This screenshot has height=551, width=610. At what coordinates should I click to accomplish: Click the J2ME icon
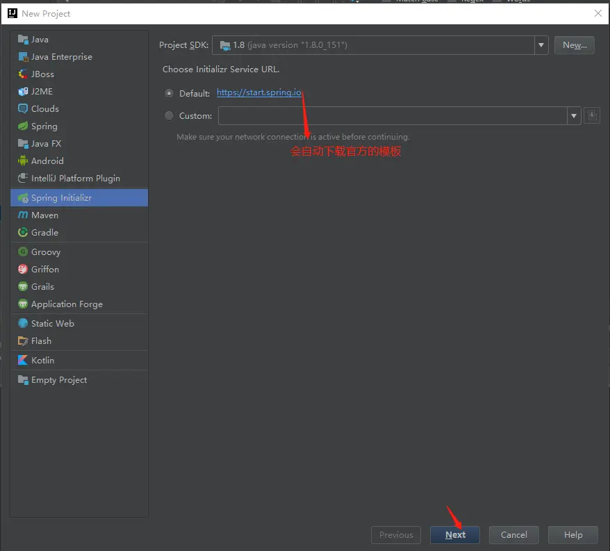[x=23, y=92]
